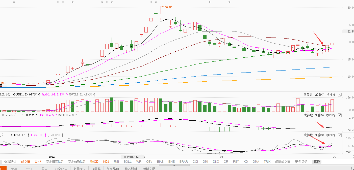The image size is (354, 170).
Task: Click the rightmost asterisk event marker above chart
Action: point(229,2)
